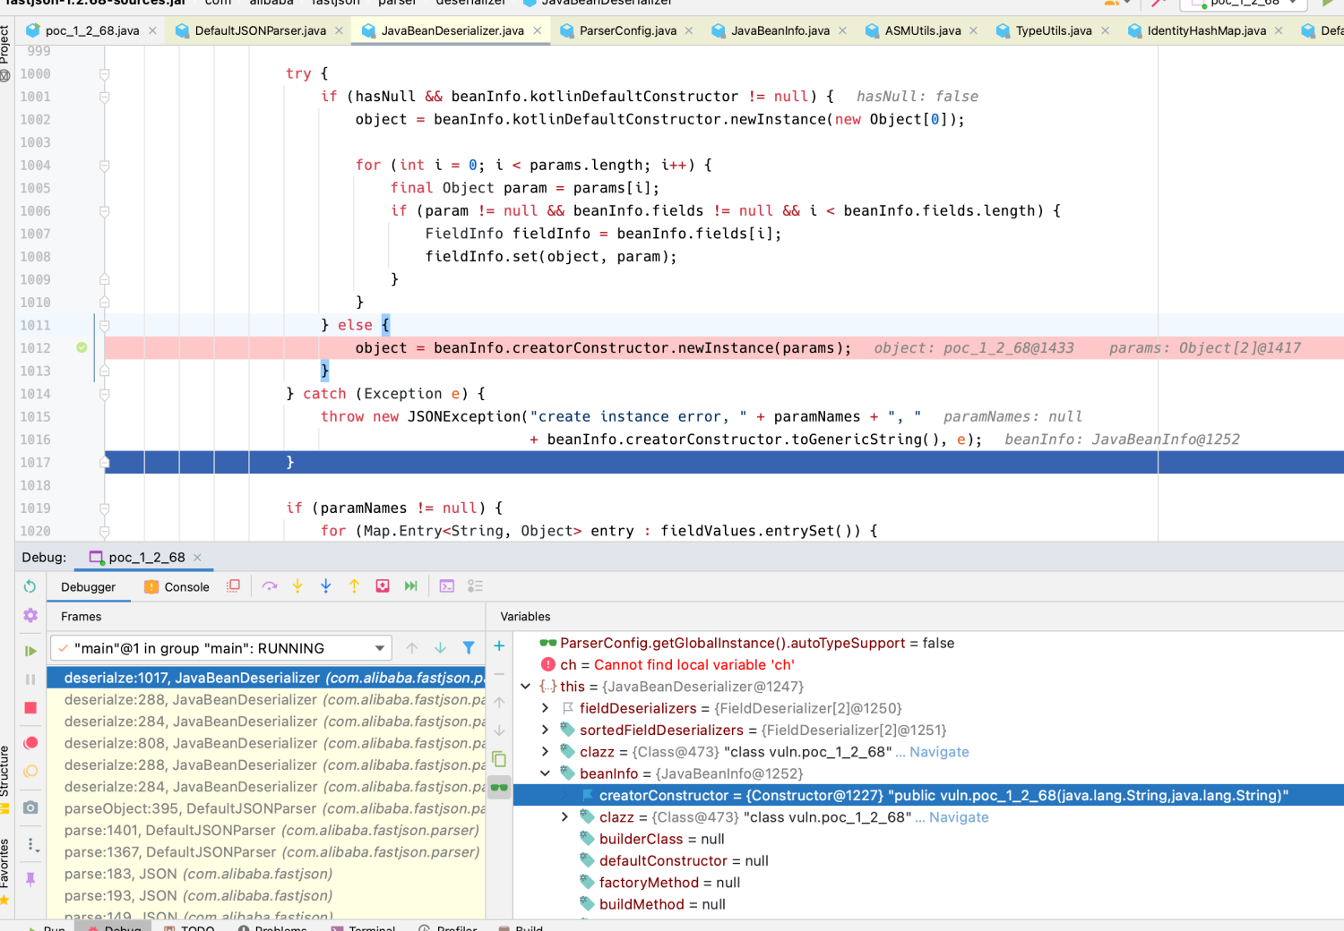View breakpoints with the red circles icon

click(x=30, y=743)
